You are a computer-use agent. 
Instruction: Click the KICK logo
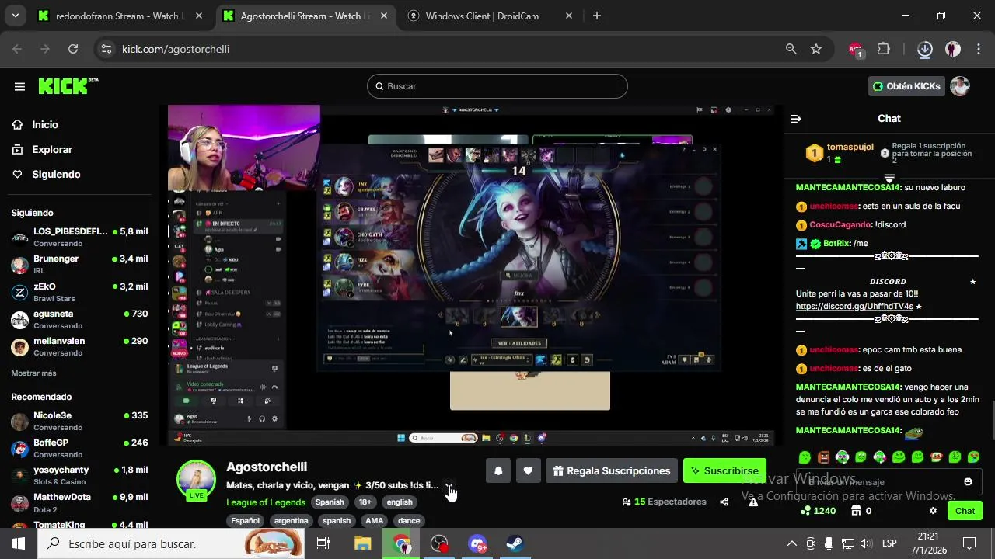pyautogui.click(x=68, y=85)
